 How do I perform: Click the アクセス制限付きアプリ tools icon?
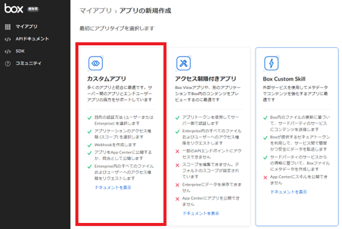tap(183, 63)
